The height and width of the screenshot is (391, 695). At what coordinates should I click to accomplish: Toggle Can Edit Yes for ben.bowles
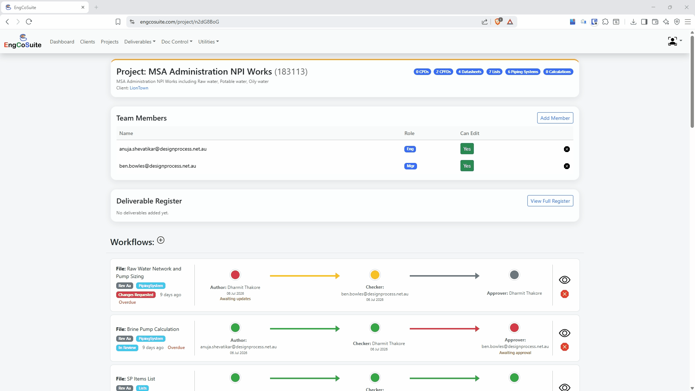pos(467,166)
